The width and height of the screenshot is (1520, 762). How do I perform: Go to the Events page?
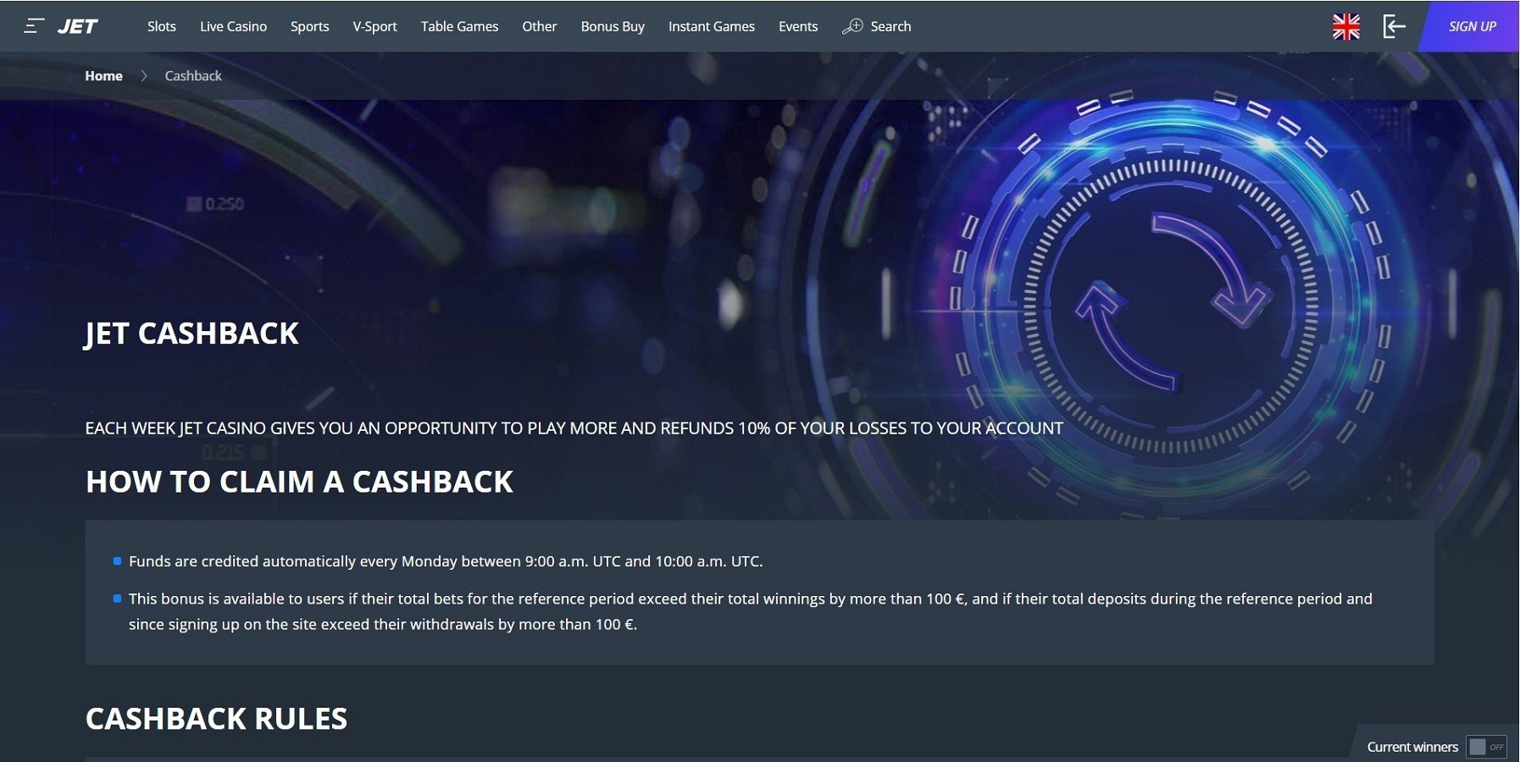pyautogui.click(x=798, y=26)
